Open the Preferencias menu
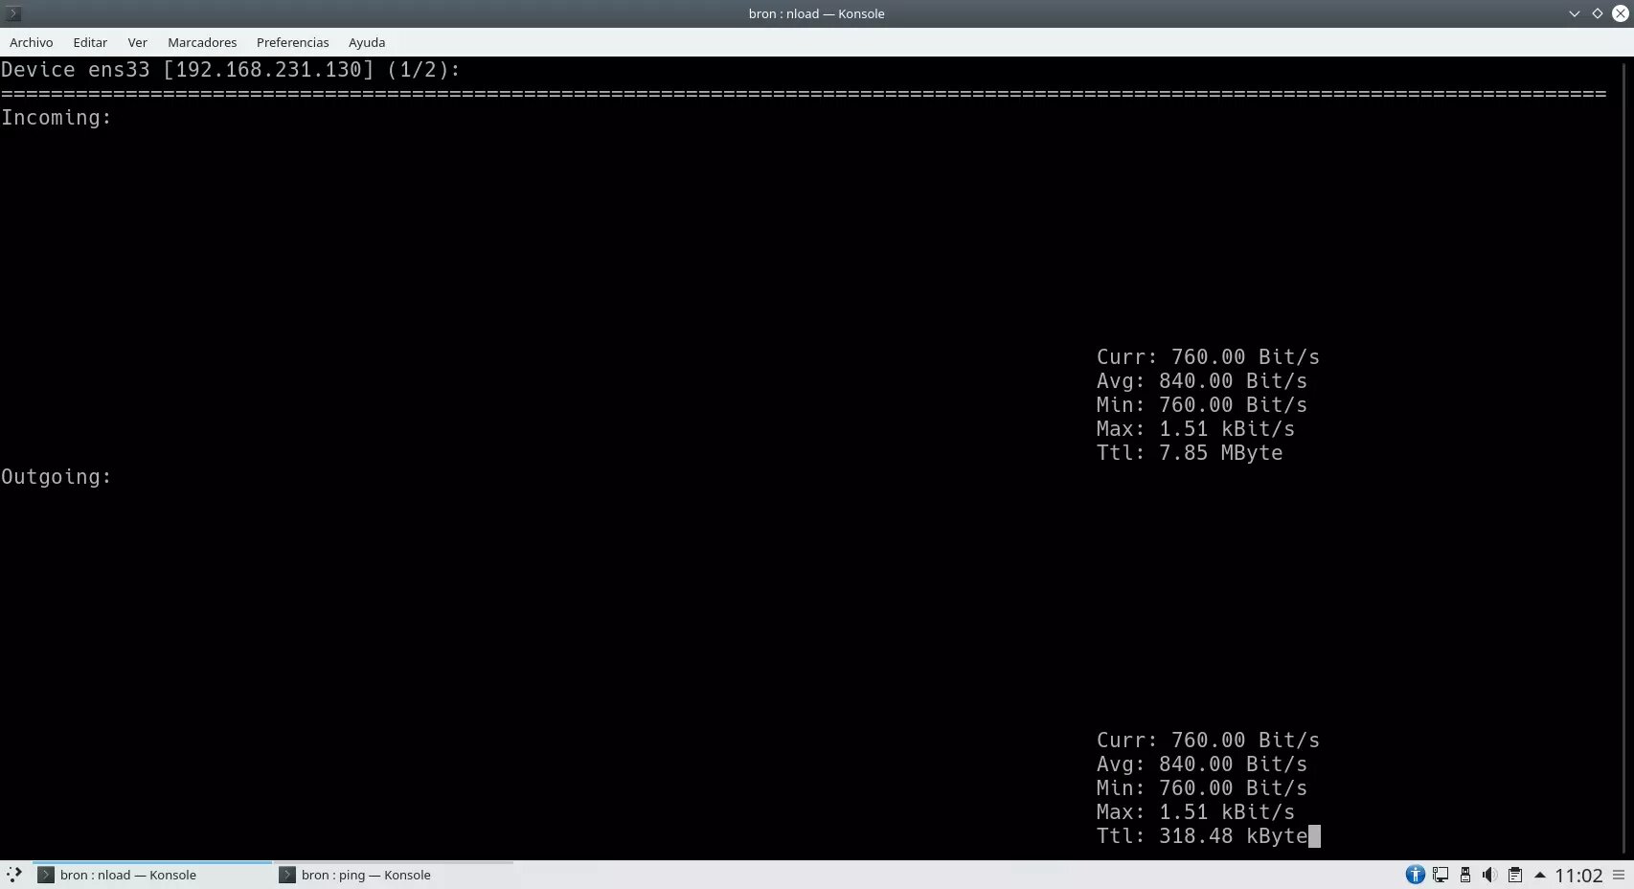The width and height of the screenshot is (1634, 889). click(x=292, y=42)
